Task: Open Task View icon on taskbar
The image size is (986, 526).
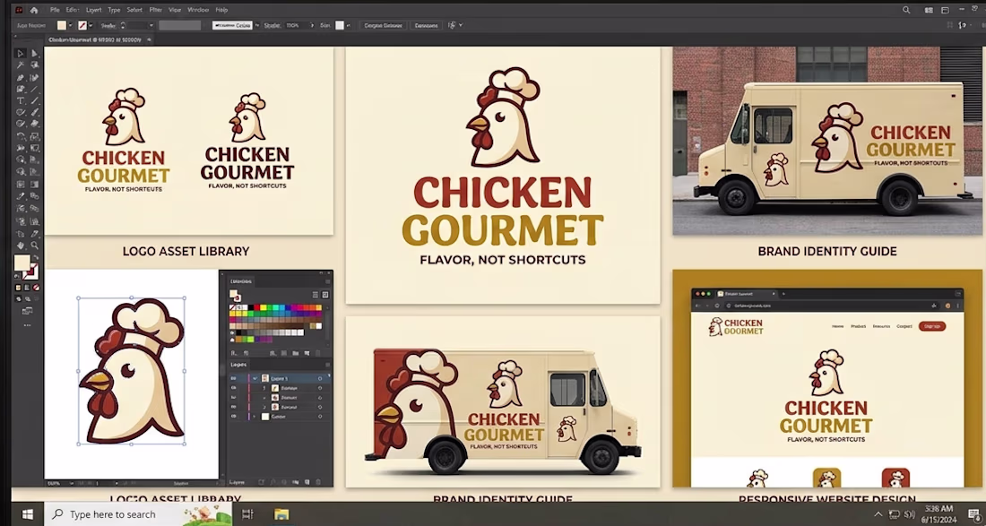Action: click(x=247, y=514)
